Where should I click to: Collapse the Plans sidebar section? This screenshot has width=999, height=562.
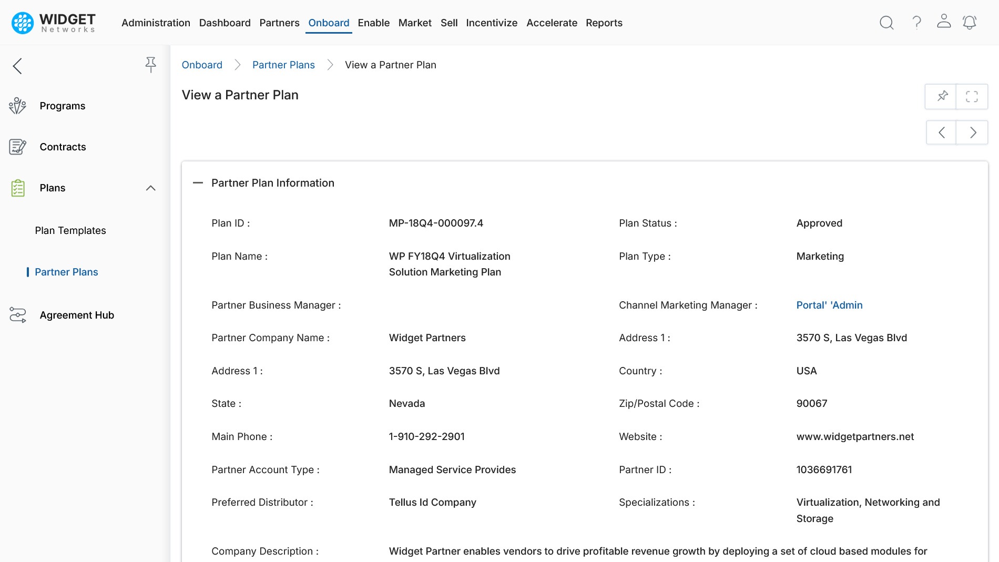150,188
